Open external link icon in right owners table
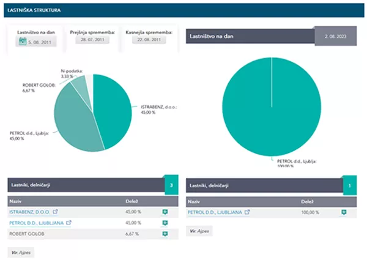 (247, 212)
